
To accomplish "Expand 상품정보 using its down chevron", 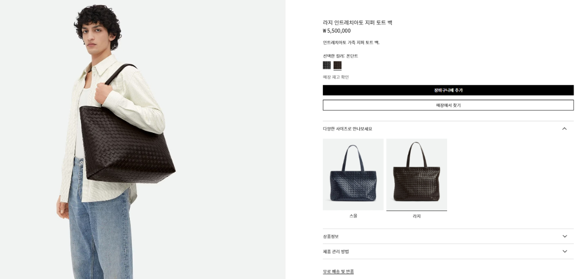I will click(564, 236).
